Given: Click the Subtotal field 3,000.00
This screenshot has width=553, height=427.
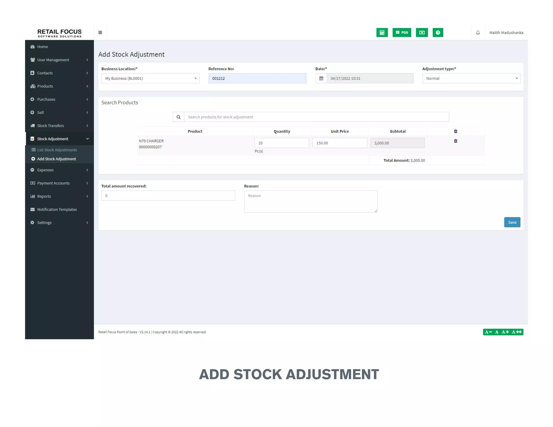Looking at the screenshot, I should tap(397, 143).
